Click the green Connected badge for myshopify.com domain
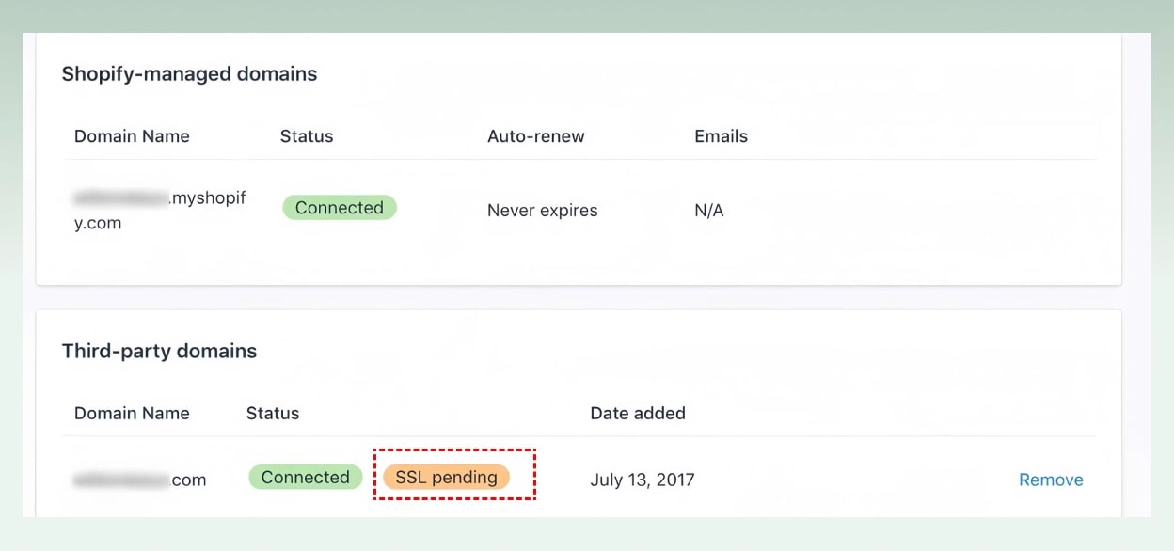 [x=339, y=207]
